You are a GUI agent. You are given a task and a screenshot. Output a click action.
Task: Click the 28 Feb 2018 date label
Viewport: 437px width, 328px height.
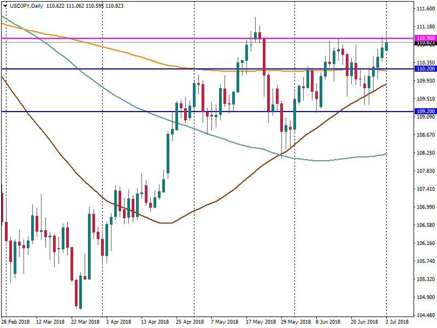click(15, 322)
